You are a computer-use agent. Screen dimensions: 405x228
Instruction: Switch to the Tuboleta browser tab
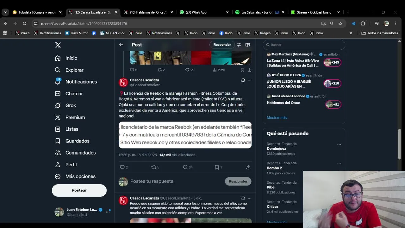click(x=37, y=12)
